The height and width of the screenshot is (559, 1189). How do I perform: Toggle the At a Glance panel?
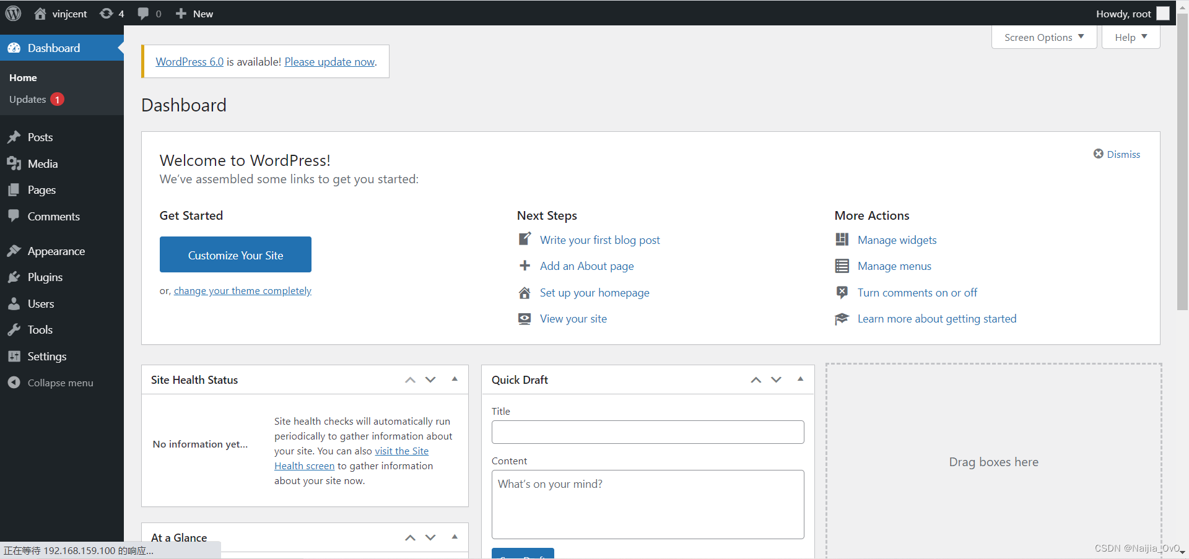coord(455,537)
